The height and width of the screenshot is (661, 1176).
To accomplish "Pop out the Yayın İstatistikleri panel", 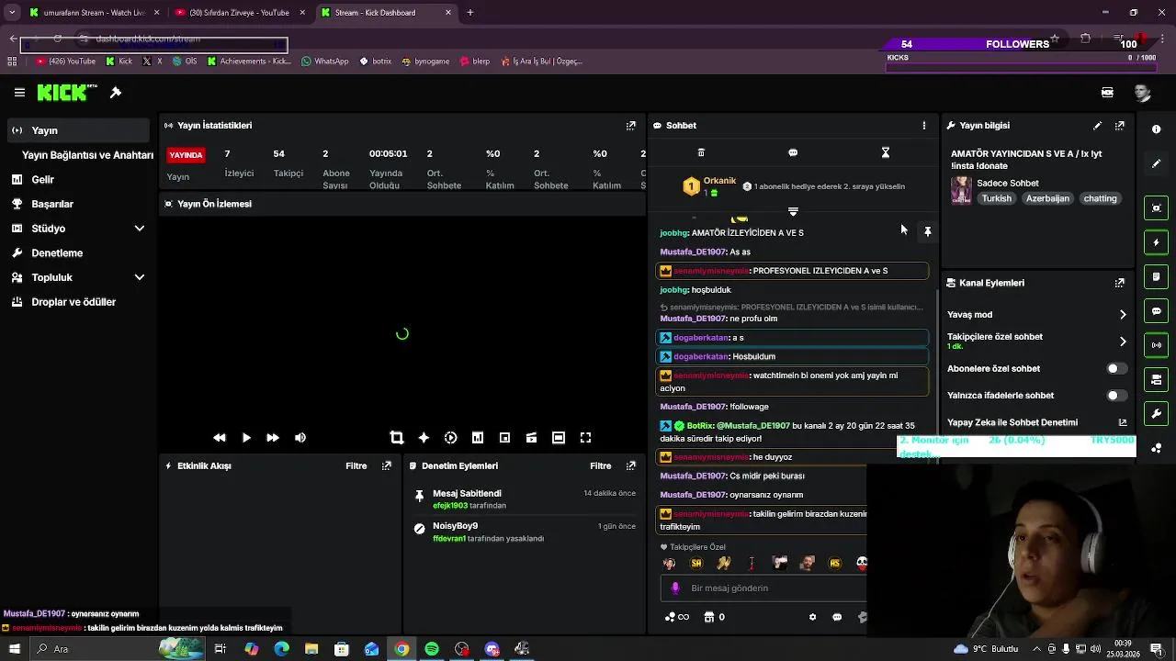I will (631, 126).
